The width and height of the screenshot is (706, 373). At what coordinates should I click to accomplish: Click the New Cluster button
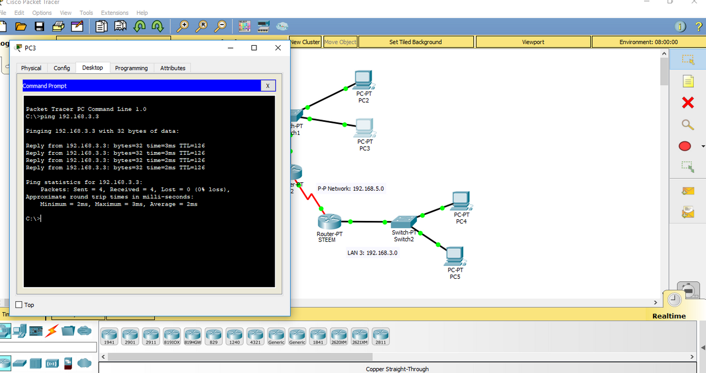point(304,42)
